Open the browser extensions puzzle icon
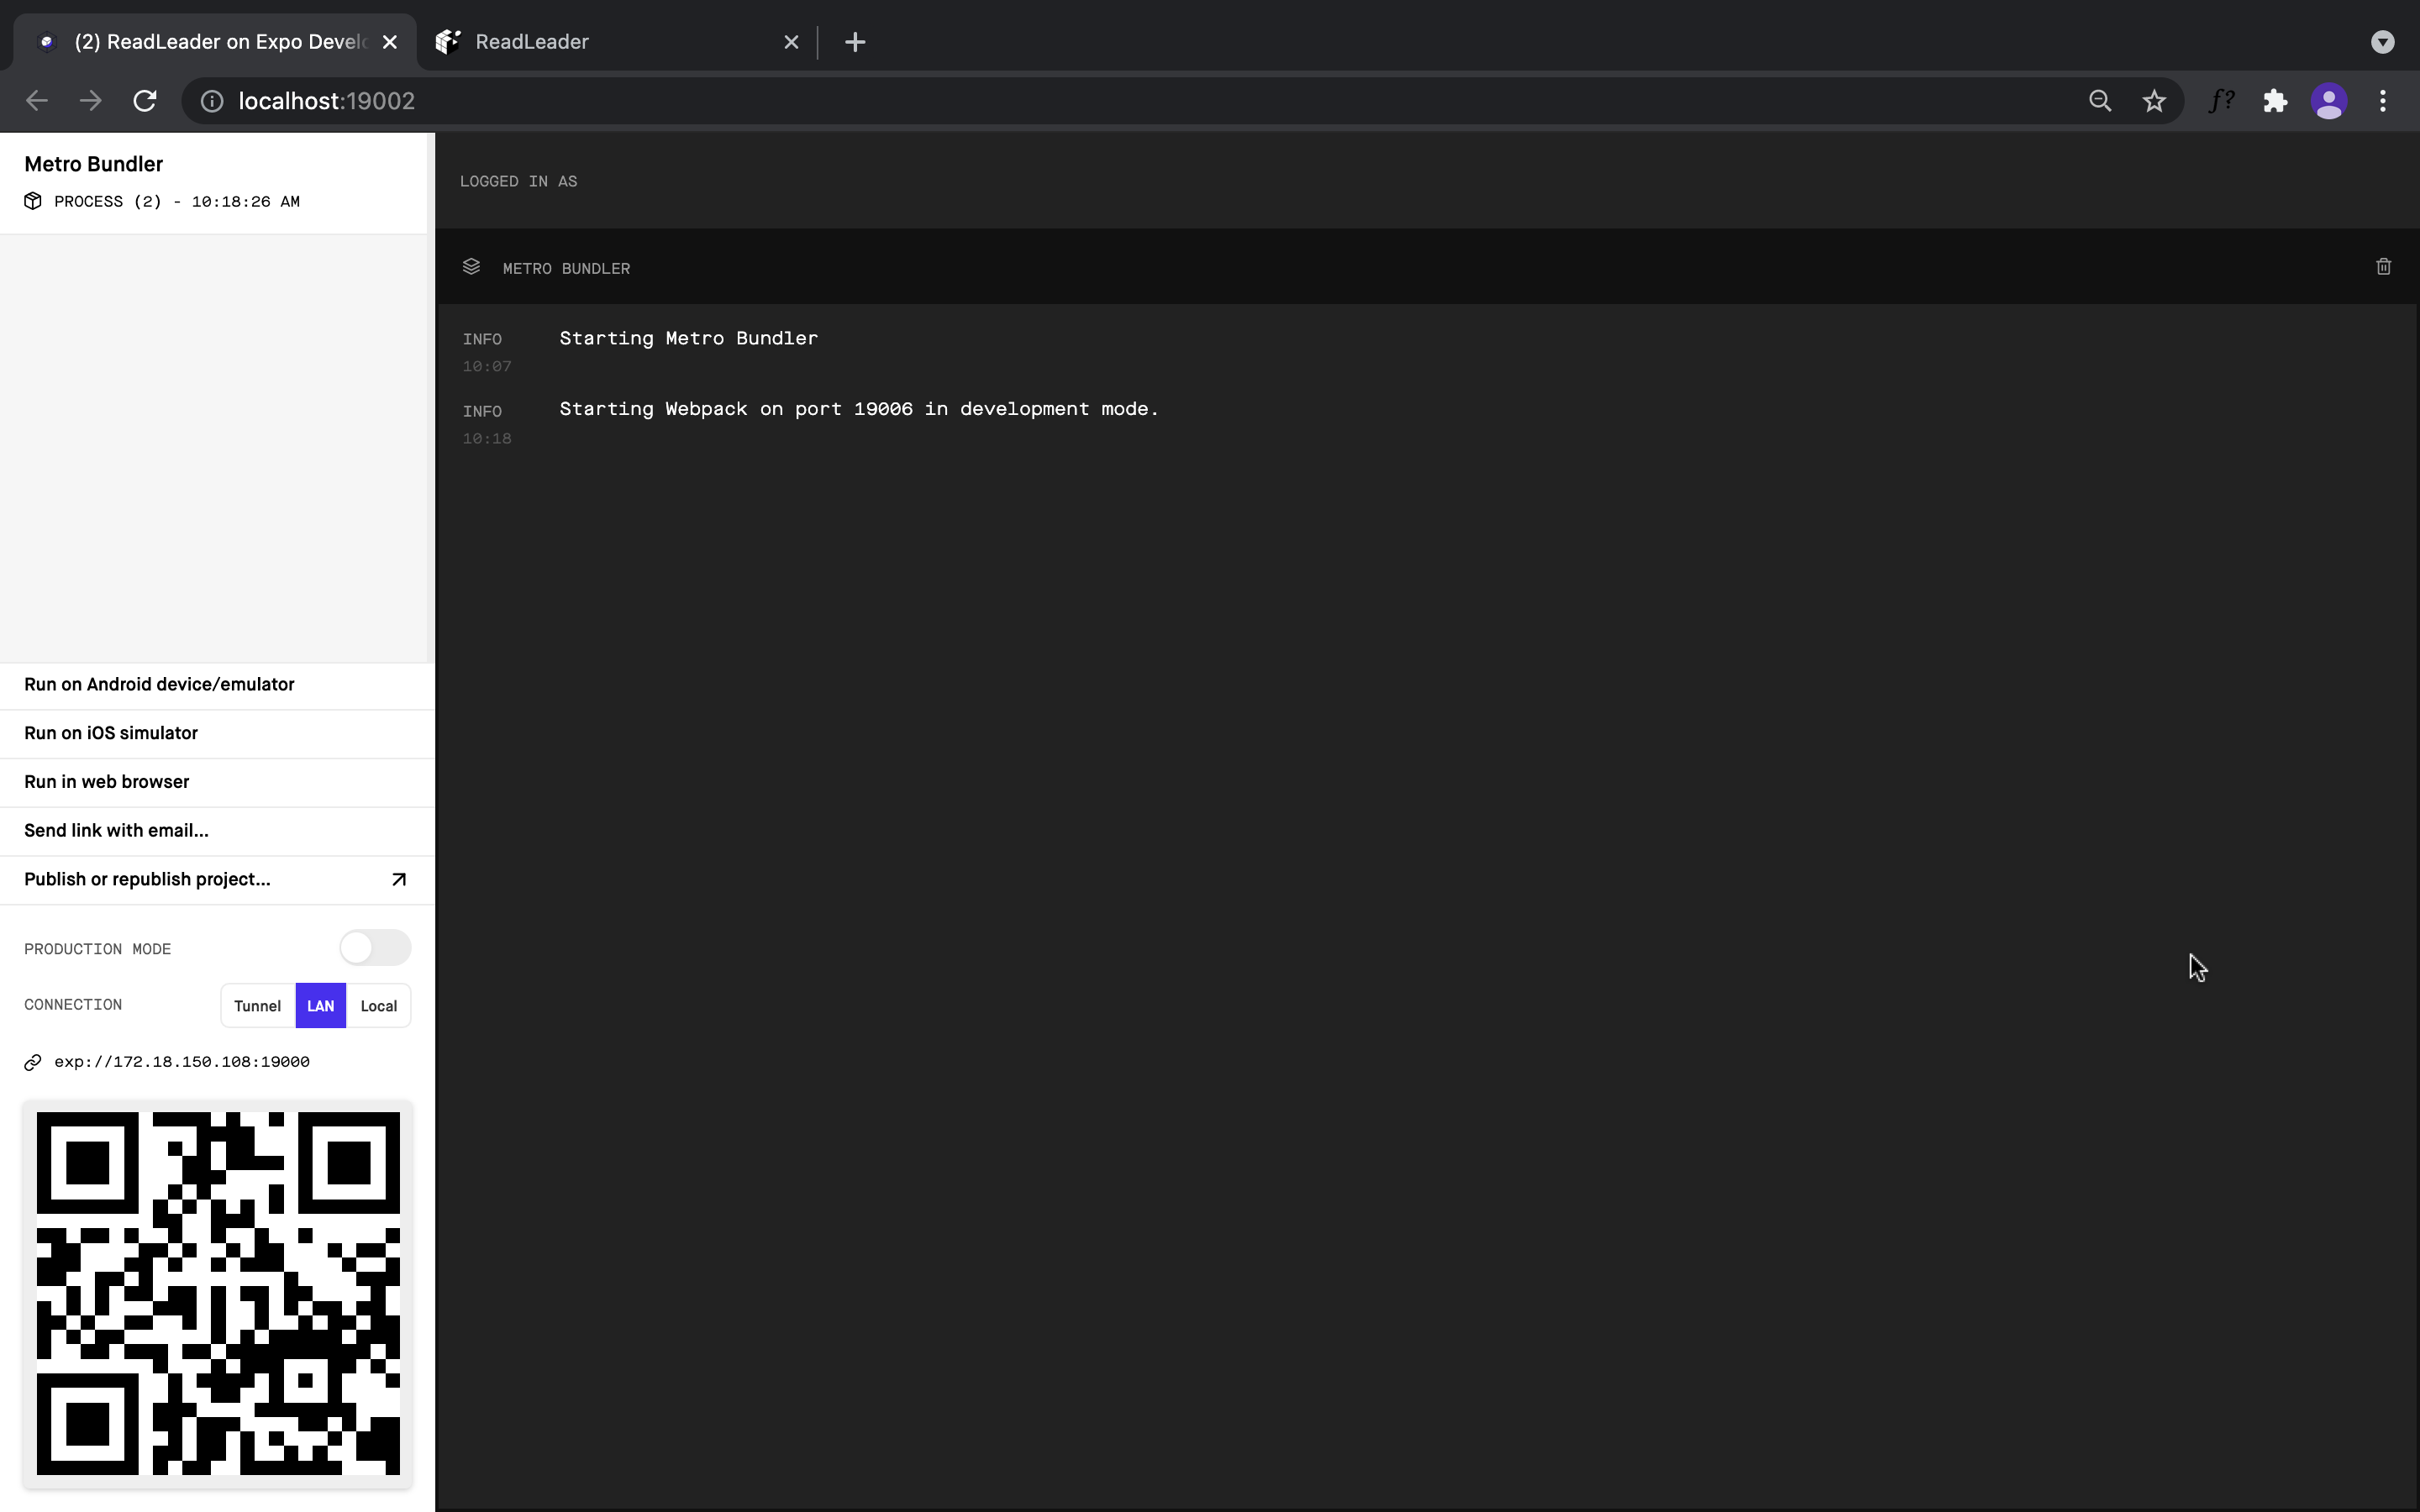 point(2275,101)
